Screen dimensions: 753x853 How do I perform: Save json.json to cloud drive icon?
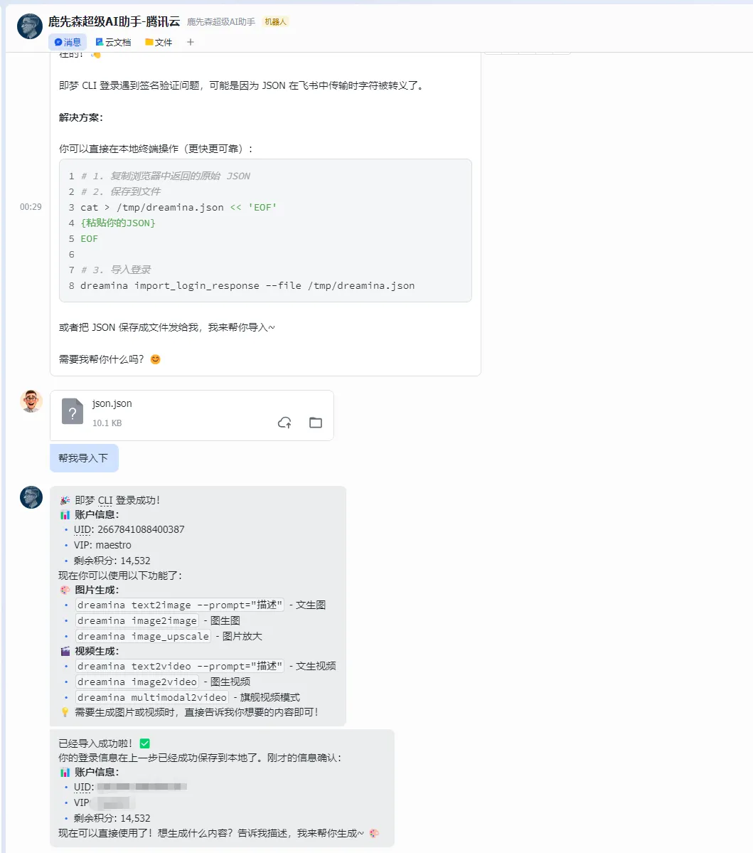285,423
